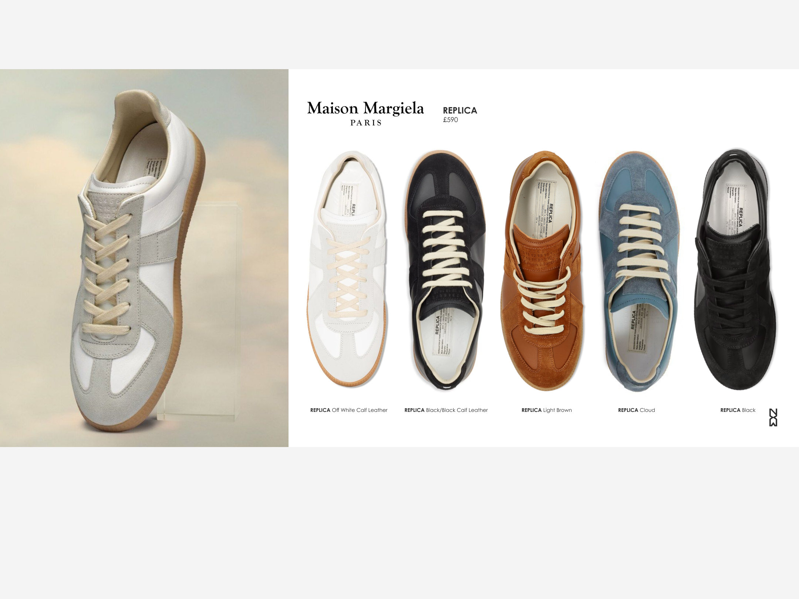Select the Light Brown sneaker image
Screen dimensions: 799x599
[543, 270]
